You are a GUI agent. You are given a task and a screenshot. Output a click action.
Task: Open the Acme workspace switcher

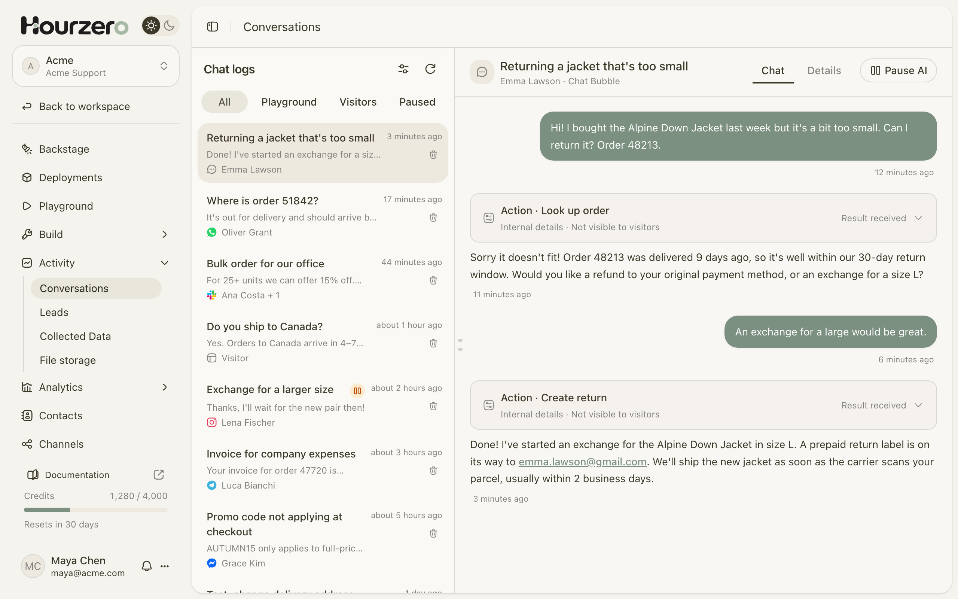tap(96, 66)
